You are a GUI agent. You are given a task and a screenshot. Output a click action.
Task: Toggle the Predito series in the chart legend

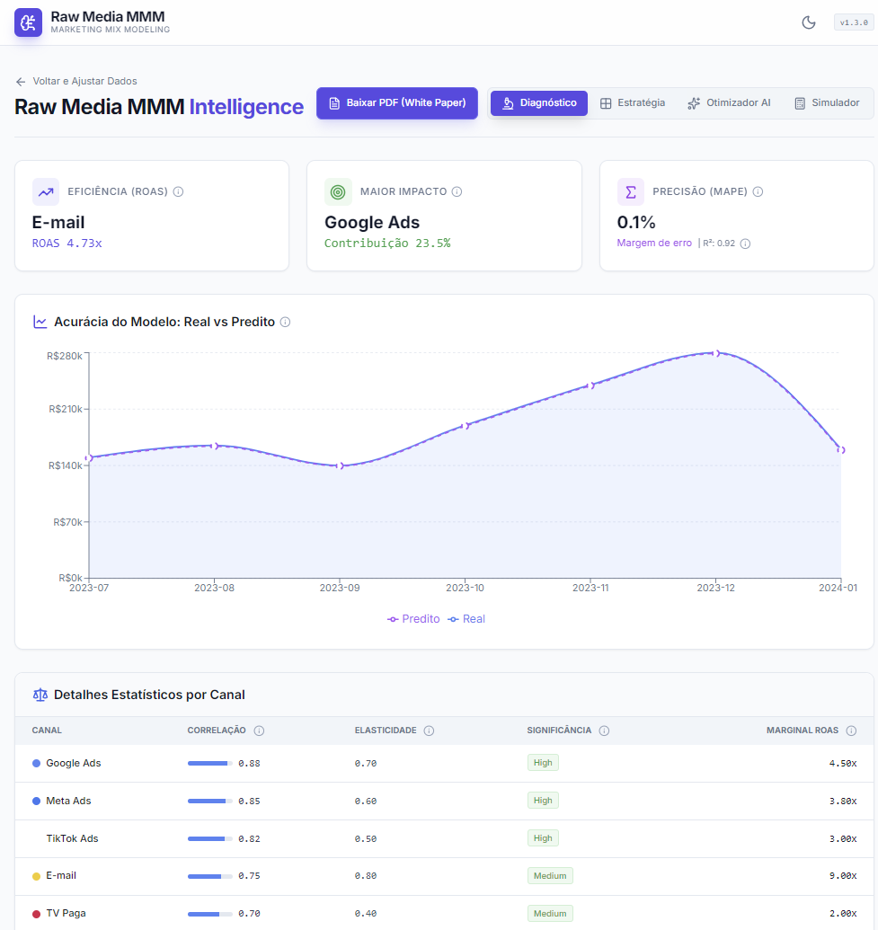point(413,618)
